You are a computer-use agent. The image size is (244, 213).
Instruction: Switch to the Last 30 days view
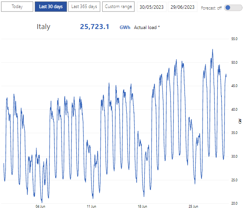(51, 6)
